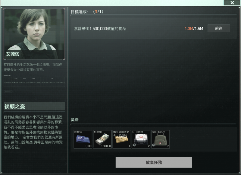Click the 艾薇塔 name label
241x175 pixels.
click(x=13, y=54)
